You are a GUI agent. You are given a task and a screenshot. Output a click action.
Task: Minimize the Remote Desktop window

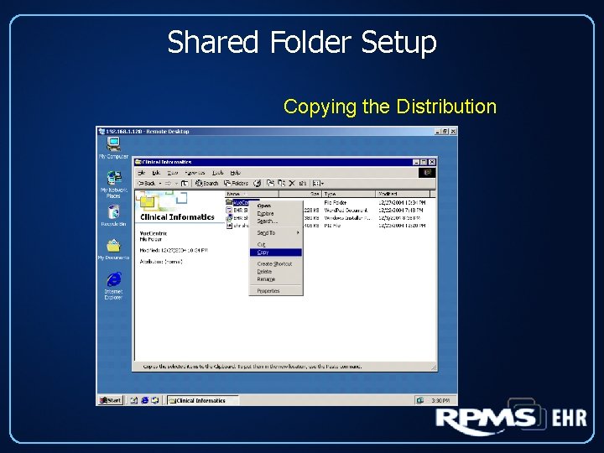(x=438, y=132)
